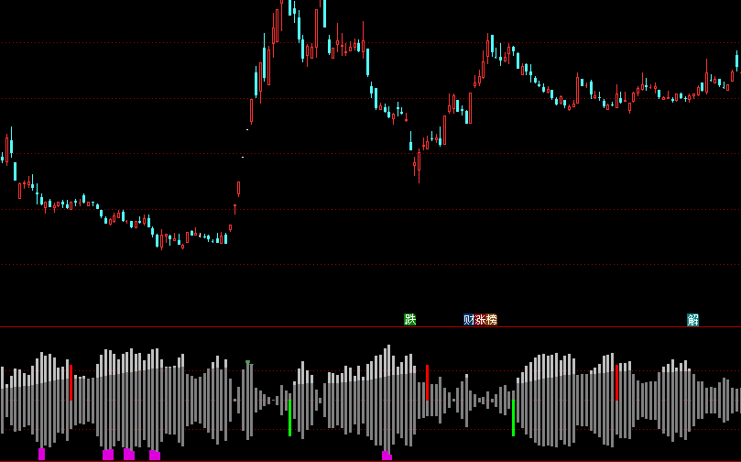Select the middle red indicator bar
741x462 pixels.
click(x=427, y=382)
